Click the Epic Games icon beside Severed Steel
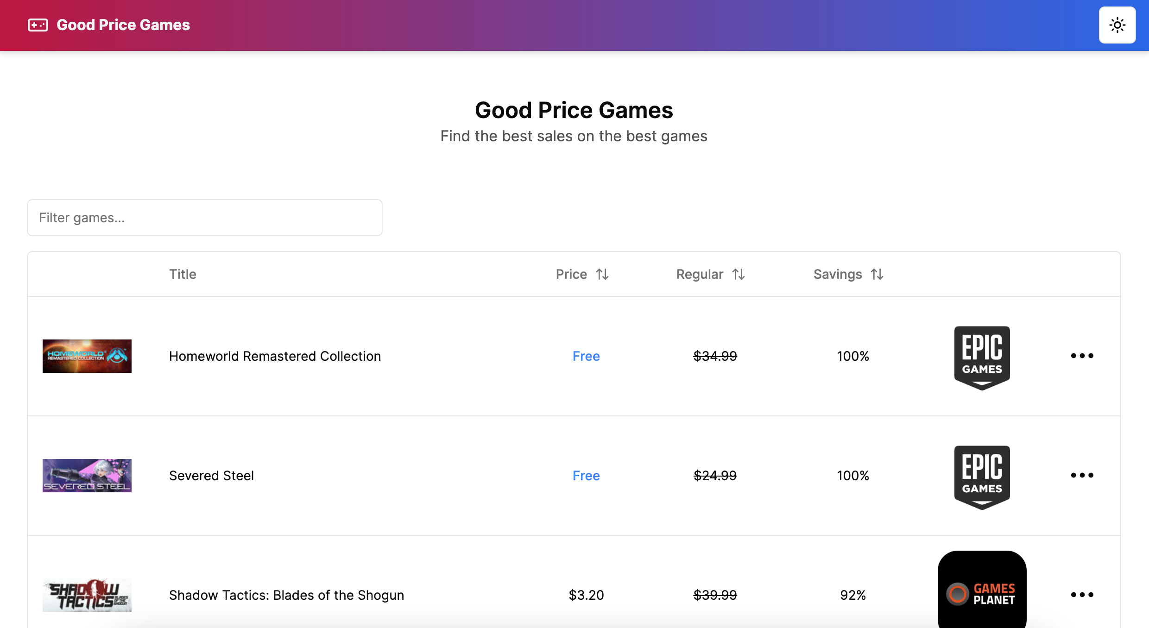This screenshot has width=1149, height=628. 981,476
